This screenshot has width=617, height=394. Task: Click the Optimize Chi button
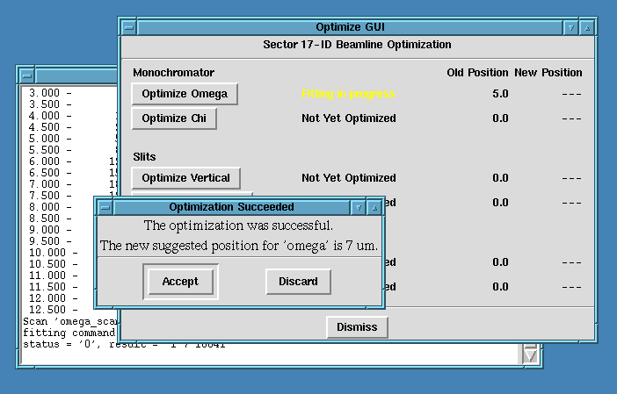click(174, 118)
